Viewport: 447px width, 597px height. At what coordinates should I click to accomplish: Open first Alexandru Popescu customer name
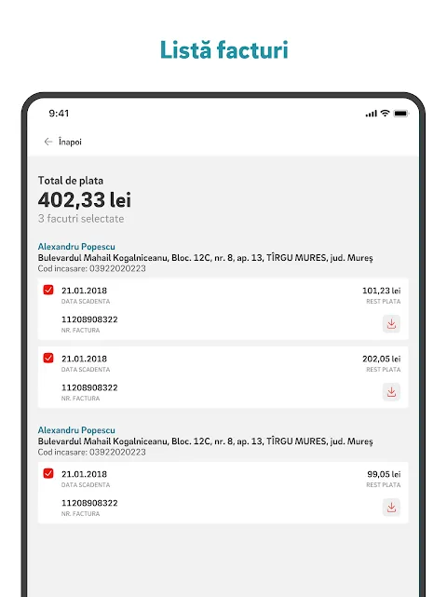[x=76, y=247]
